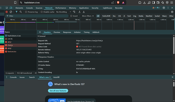This screenshot has width=175, height=102.
Task: Close the request details pane
Action: click(40, 32)
